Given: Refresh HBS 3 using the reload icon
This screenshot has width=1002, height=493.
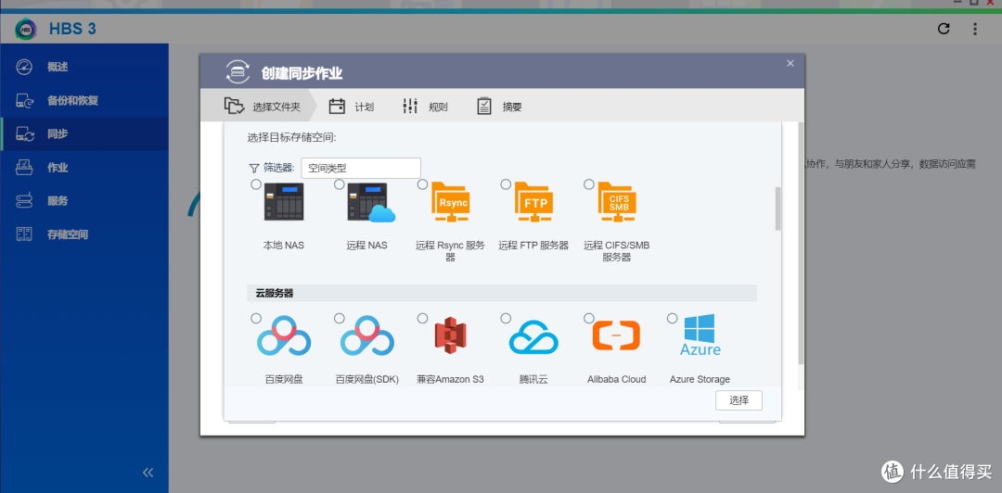Looking at the screenshot, I should tap(944, 29).
